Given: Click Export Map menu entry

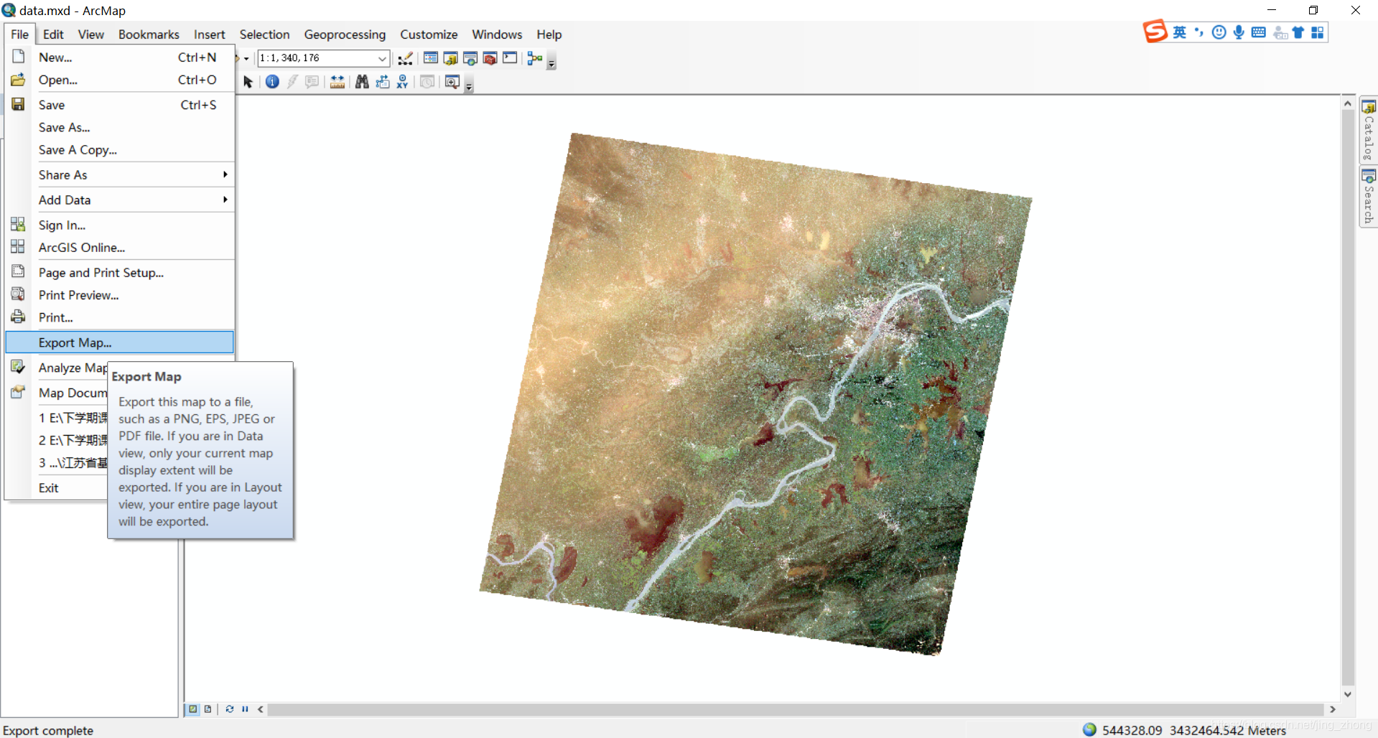Looking at the screenshot, I should pos(119,342).
